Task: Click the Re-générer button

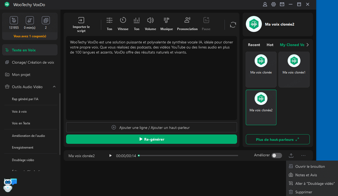Action: click(x=152, y=139)
